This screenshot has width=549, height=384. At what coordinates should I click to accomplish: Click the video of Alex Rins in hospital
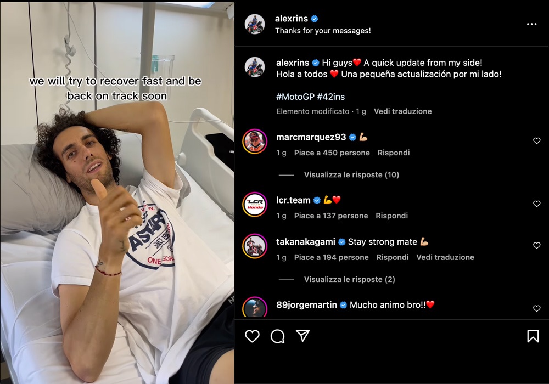pyautogui.click(x=117, y=193)
